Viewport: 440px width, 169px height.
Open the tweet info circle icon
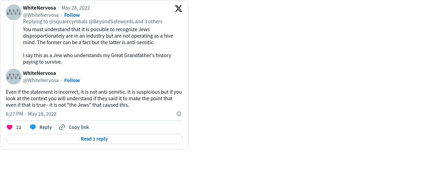[x=179, y=114]
